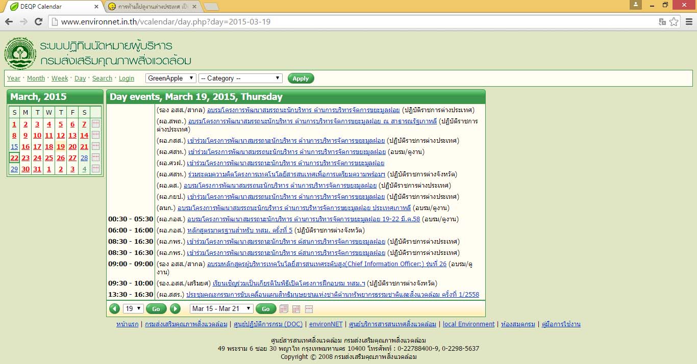This screenshot has height=364, width=697.
Task: Click the department logo emblem
Action: [x=20, y=53]
